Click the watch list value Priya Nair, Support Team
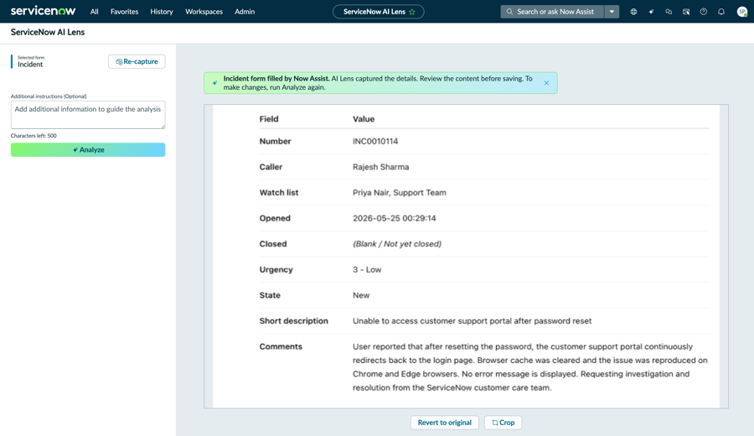The image size is (754, 436). coord(399,193)
